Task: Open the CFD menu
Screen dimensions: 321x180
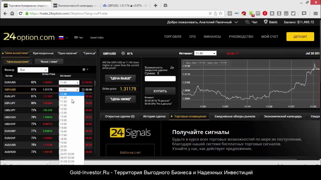Action: (x=192, y=36)
